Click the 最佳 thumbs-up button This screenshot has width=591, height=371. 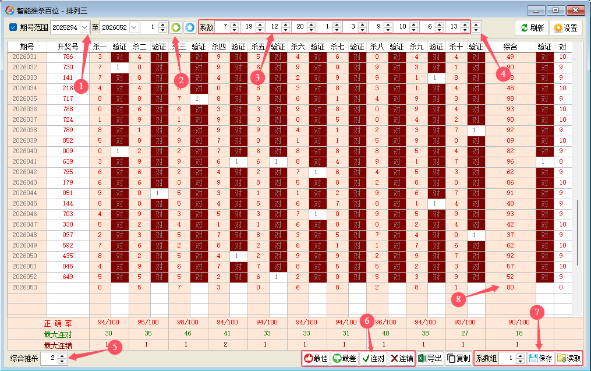316,359
